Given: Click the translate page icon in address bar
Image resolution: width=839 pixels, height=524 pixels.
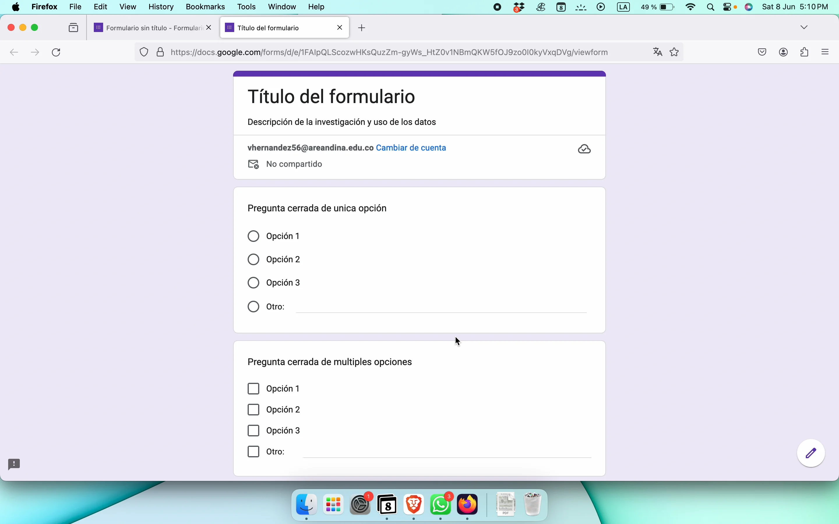Looking at the screenshot, I should [658, 52].
